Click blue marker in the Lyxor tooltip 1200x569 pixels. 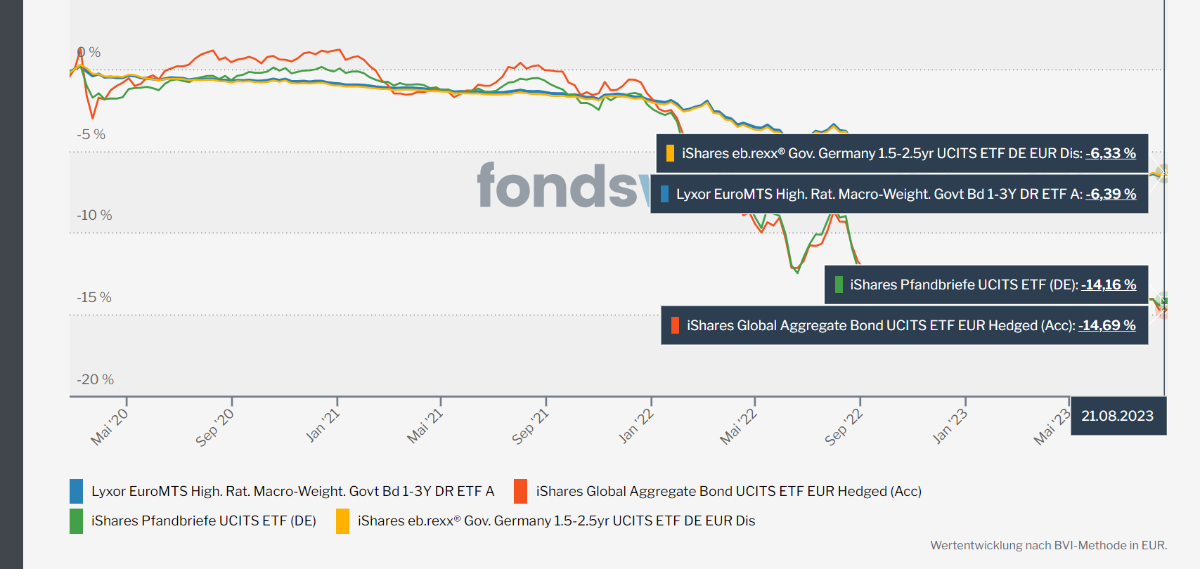(x=664, y=194)
